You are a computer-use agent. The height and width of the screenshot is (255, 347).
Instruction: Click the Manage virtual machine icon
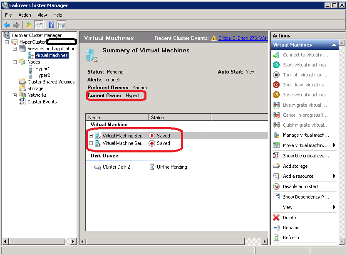[276, 135]
